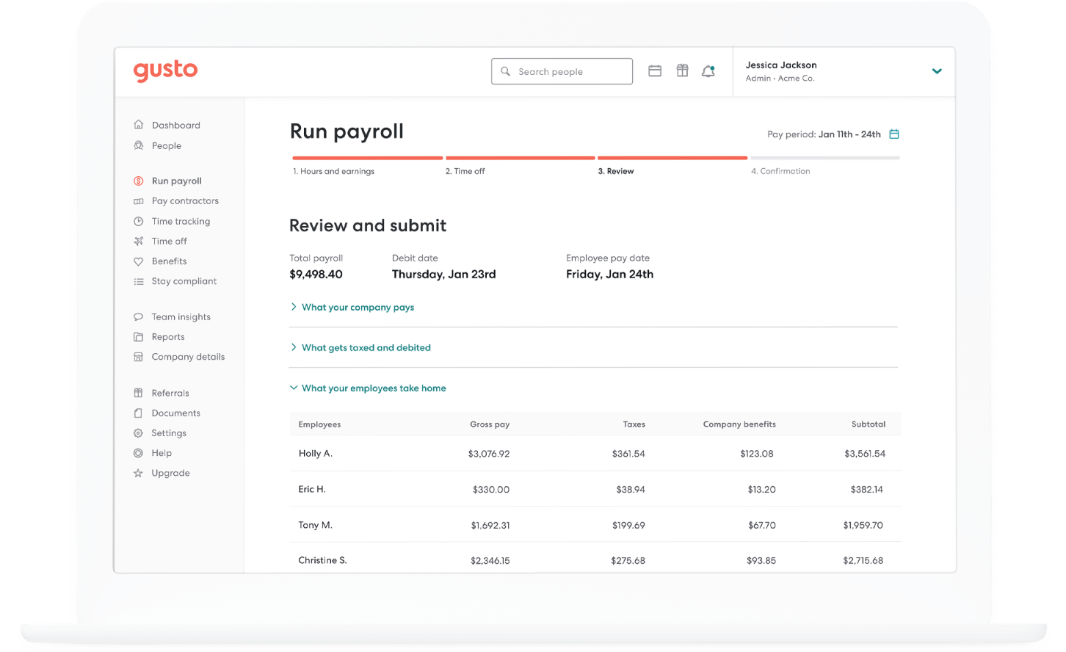Select the Upgrade star icon
The image size is (1066, 652).
138,473
